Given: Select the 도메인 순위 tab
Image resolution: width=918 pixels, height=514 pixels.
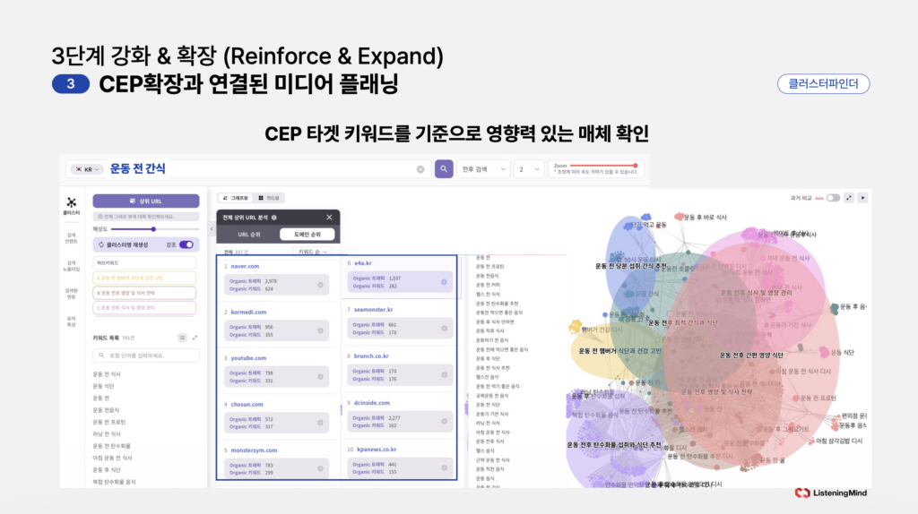Looking at the screenshot, I should point(307,235).
